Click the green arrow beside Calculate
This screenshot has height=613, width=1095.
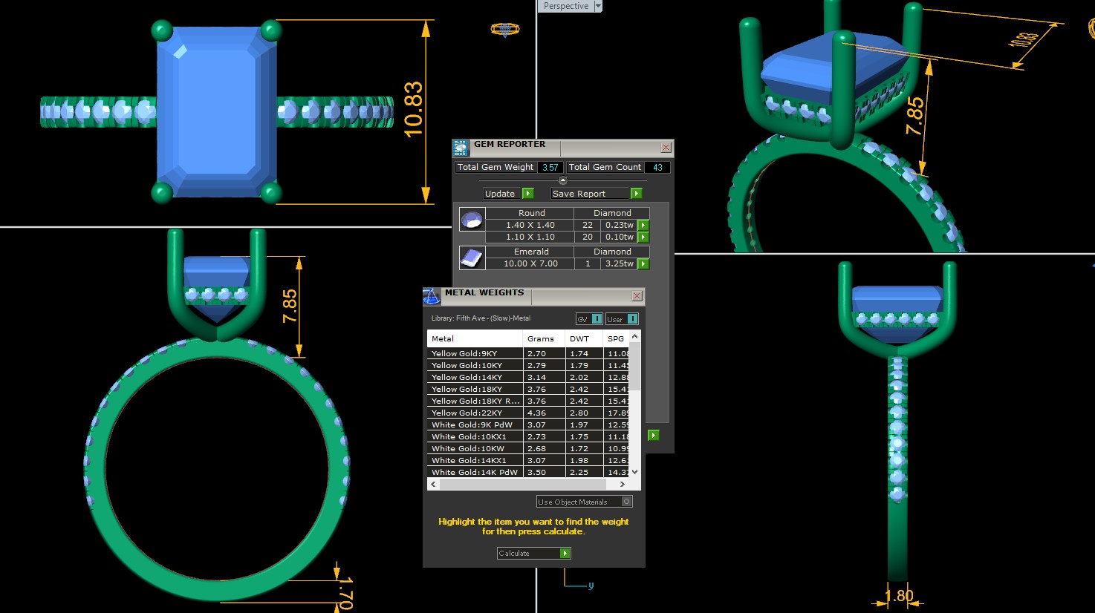(x=565, y=553)
